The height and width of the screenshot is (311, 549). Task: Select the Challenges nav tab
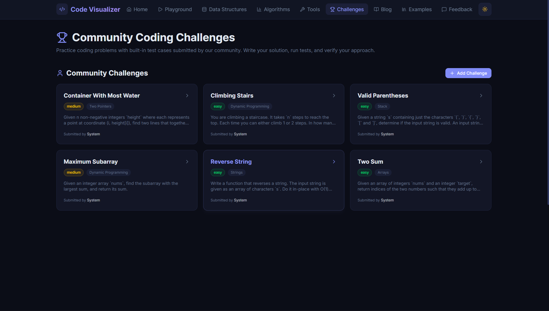tap(347, 9)
